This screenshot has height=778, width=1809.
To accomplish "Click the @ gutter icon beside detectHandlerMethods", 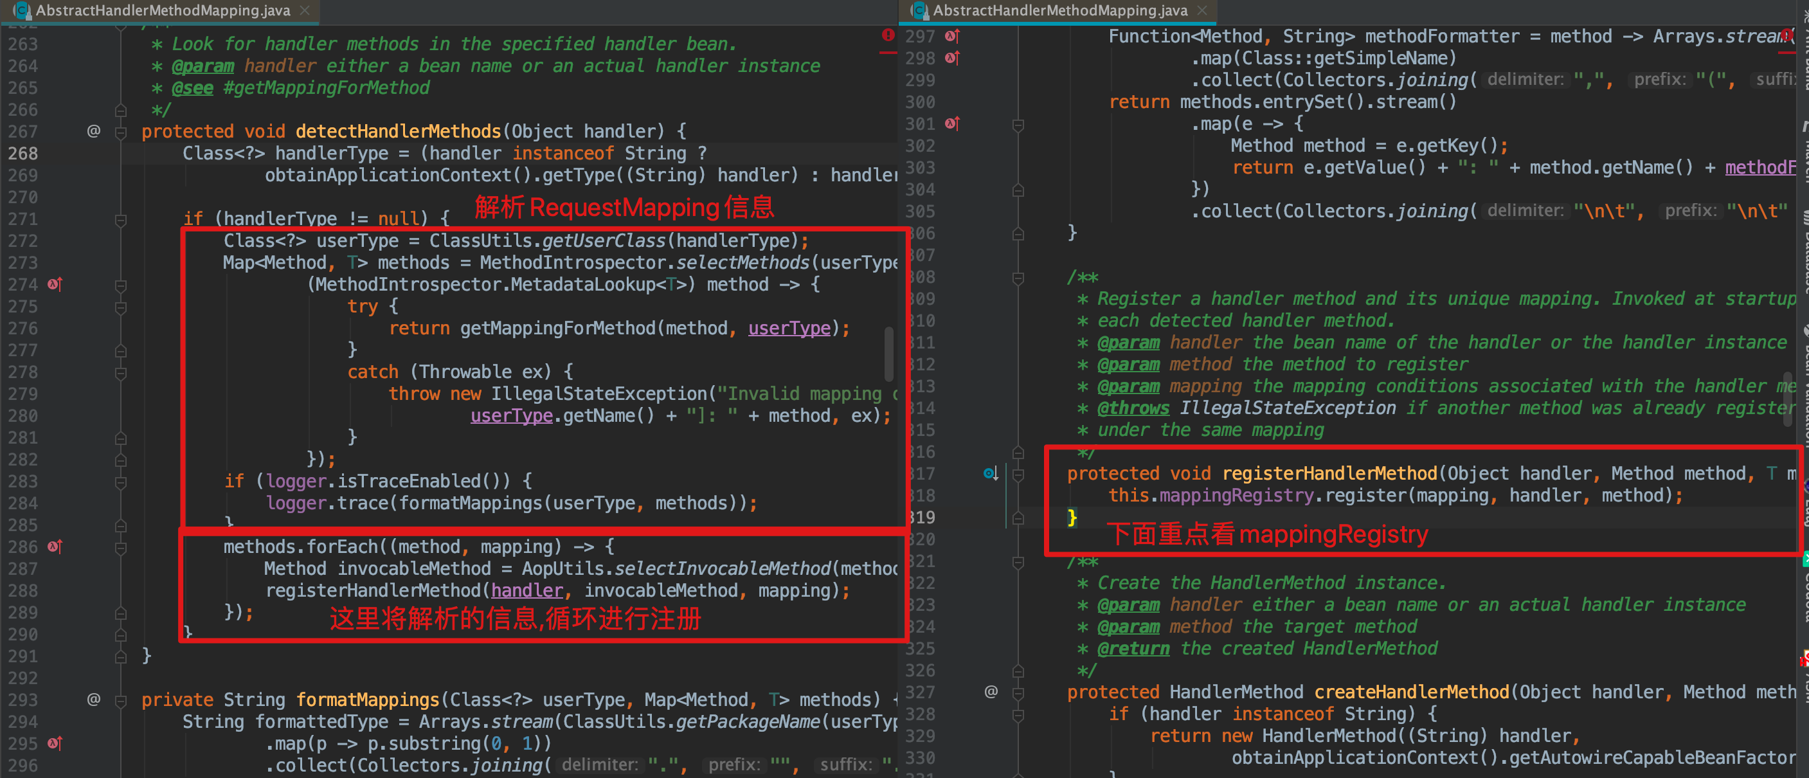I will point(93,131).
